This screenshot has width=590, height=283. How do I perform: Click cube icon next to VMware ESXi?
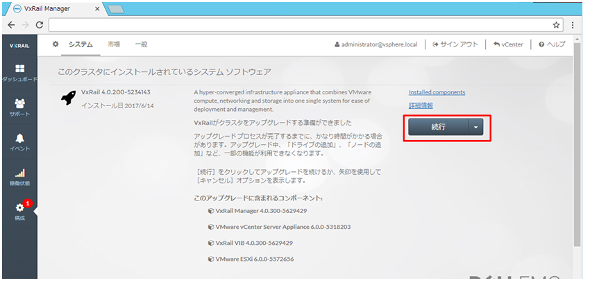[x=211, y=259]
